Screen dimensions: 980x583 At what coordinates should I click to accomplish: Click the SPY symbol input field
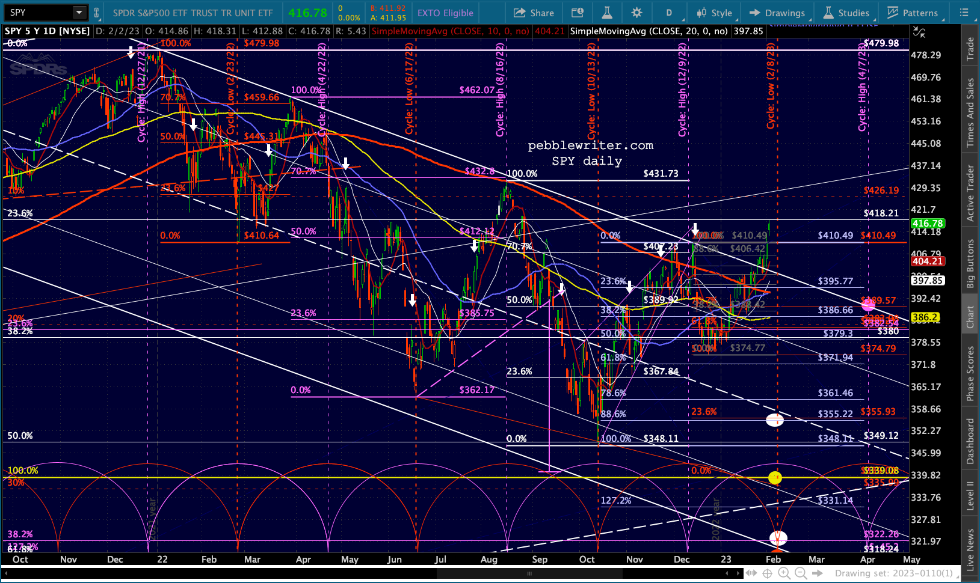click(39, 13)
